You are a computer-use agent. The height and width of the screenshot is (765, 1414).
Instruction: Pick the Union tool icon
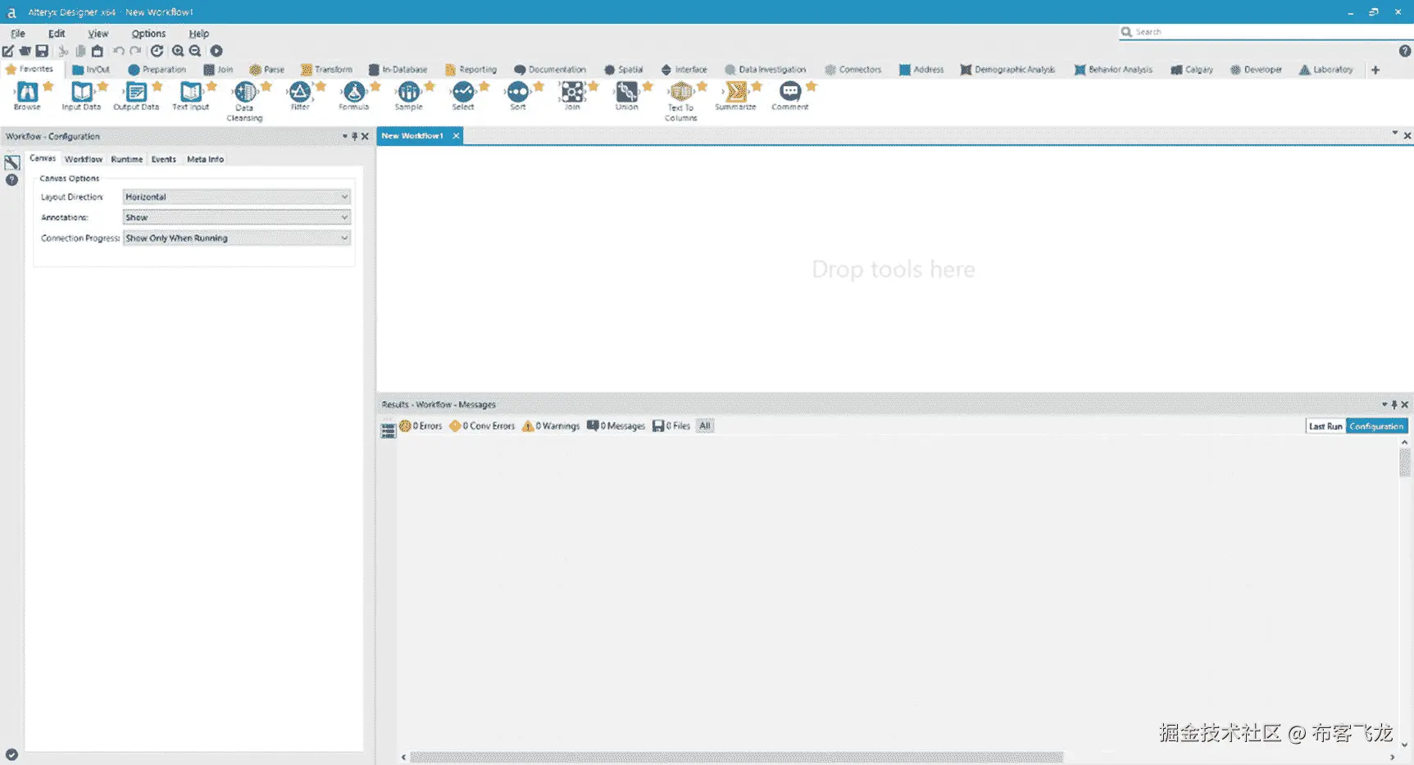coord(627,92)
